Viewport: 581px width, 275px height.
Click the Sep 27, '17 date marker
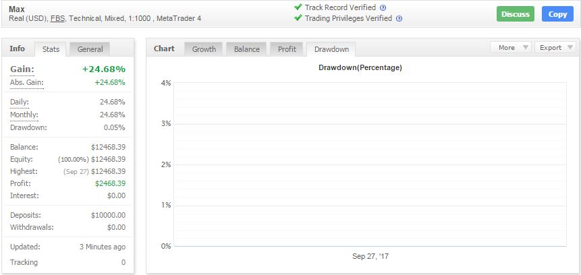370,256
